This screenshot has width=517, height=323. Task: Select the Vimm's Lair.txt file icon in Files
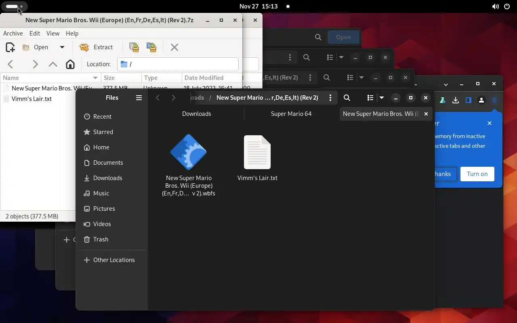(257, 152)
